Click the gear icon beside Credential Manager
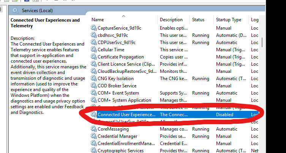Viewport: 286px width, 153px height. click(x=93, y=136)
